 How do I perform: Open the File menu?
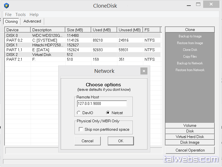(x=8, y=15)
